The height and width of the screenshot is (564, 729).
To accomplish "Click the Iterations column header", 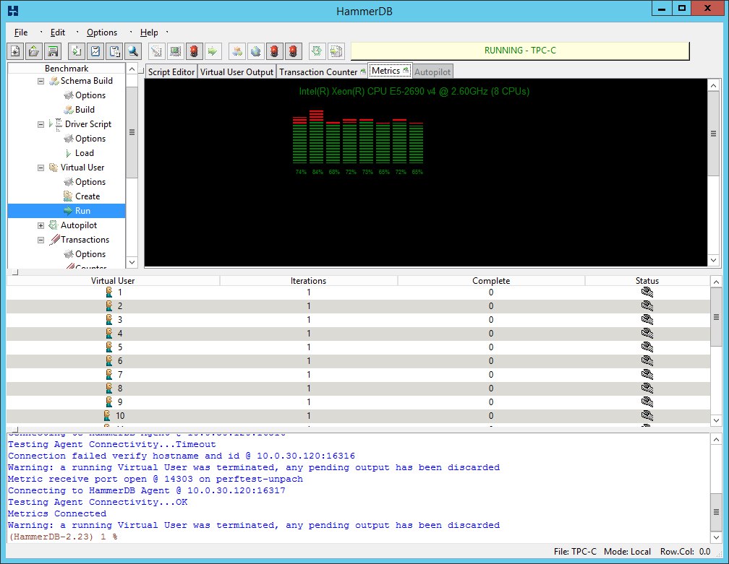I will point(308,281).
